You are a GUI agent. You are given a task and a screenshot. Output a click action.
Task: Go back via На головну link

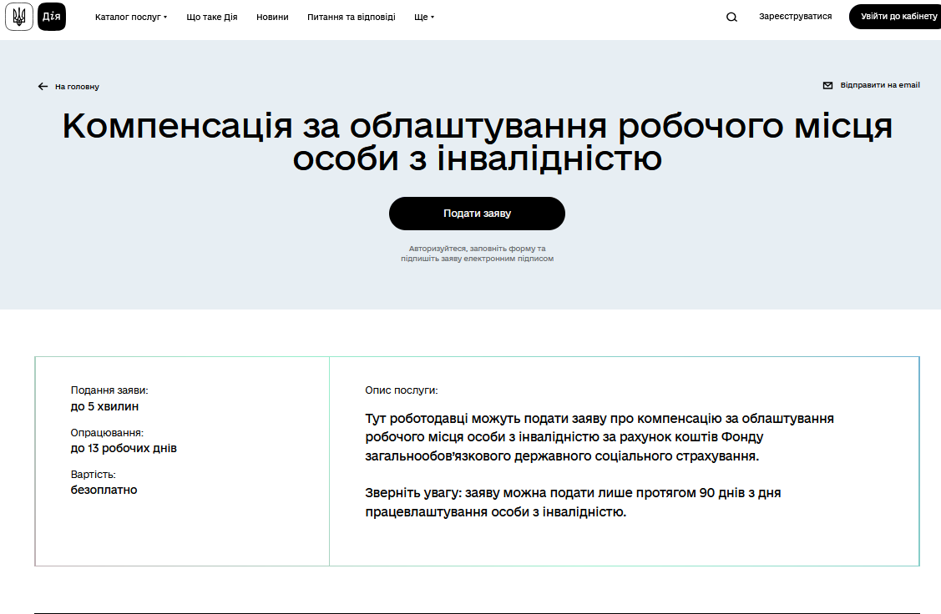coord(77,85)
